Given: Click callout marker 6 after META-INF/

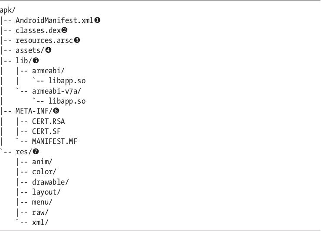Looking at the screenshot, I should click(56, 111).
